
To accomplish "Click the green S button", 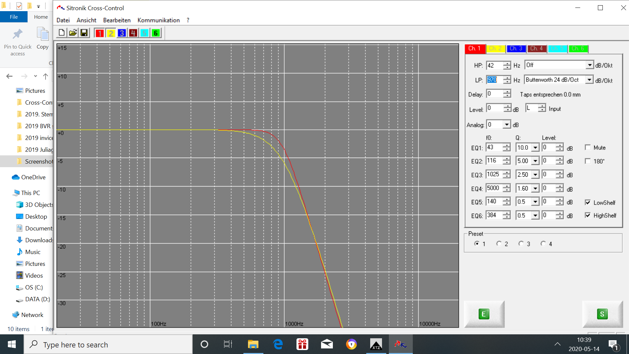I will [x=602, y=314].
